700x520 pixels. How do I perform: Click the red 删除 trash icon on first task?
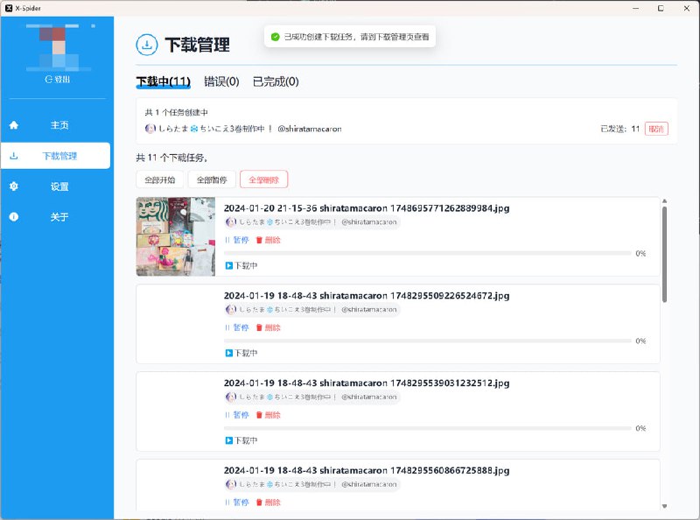pos(257,241)
